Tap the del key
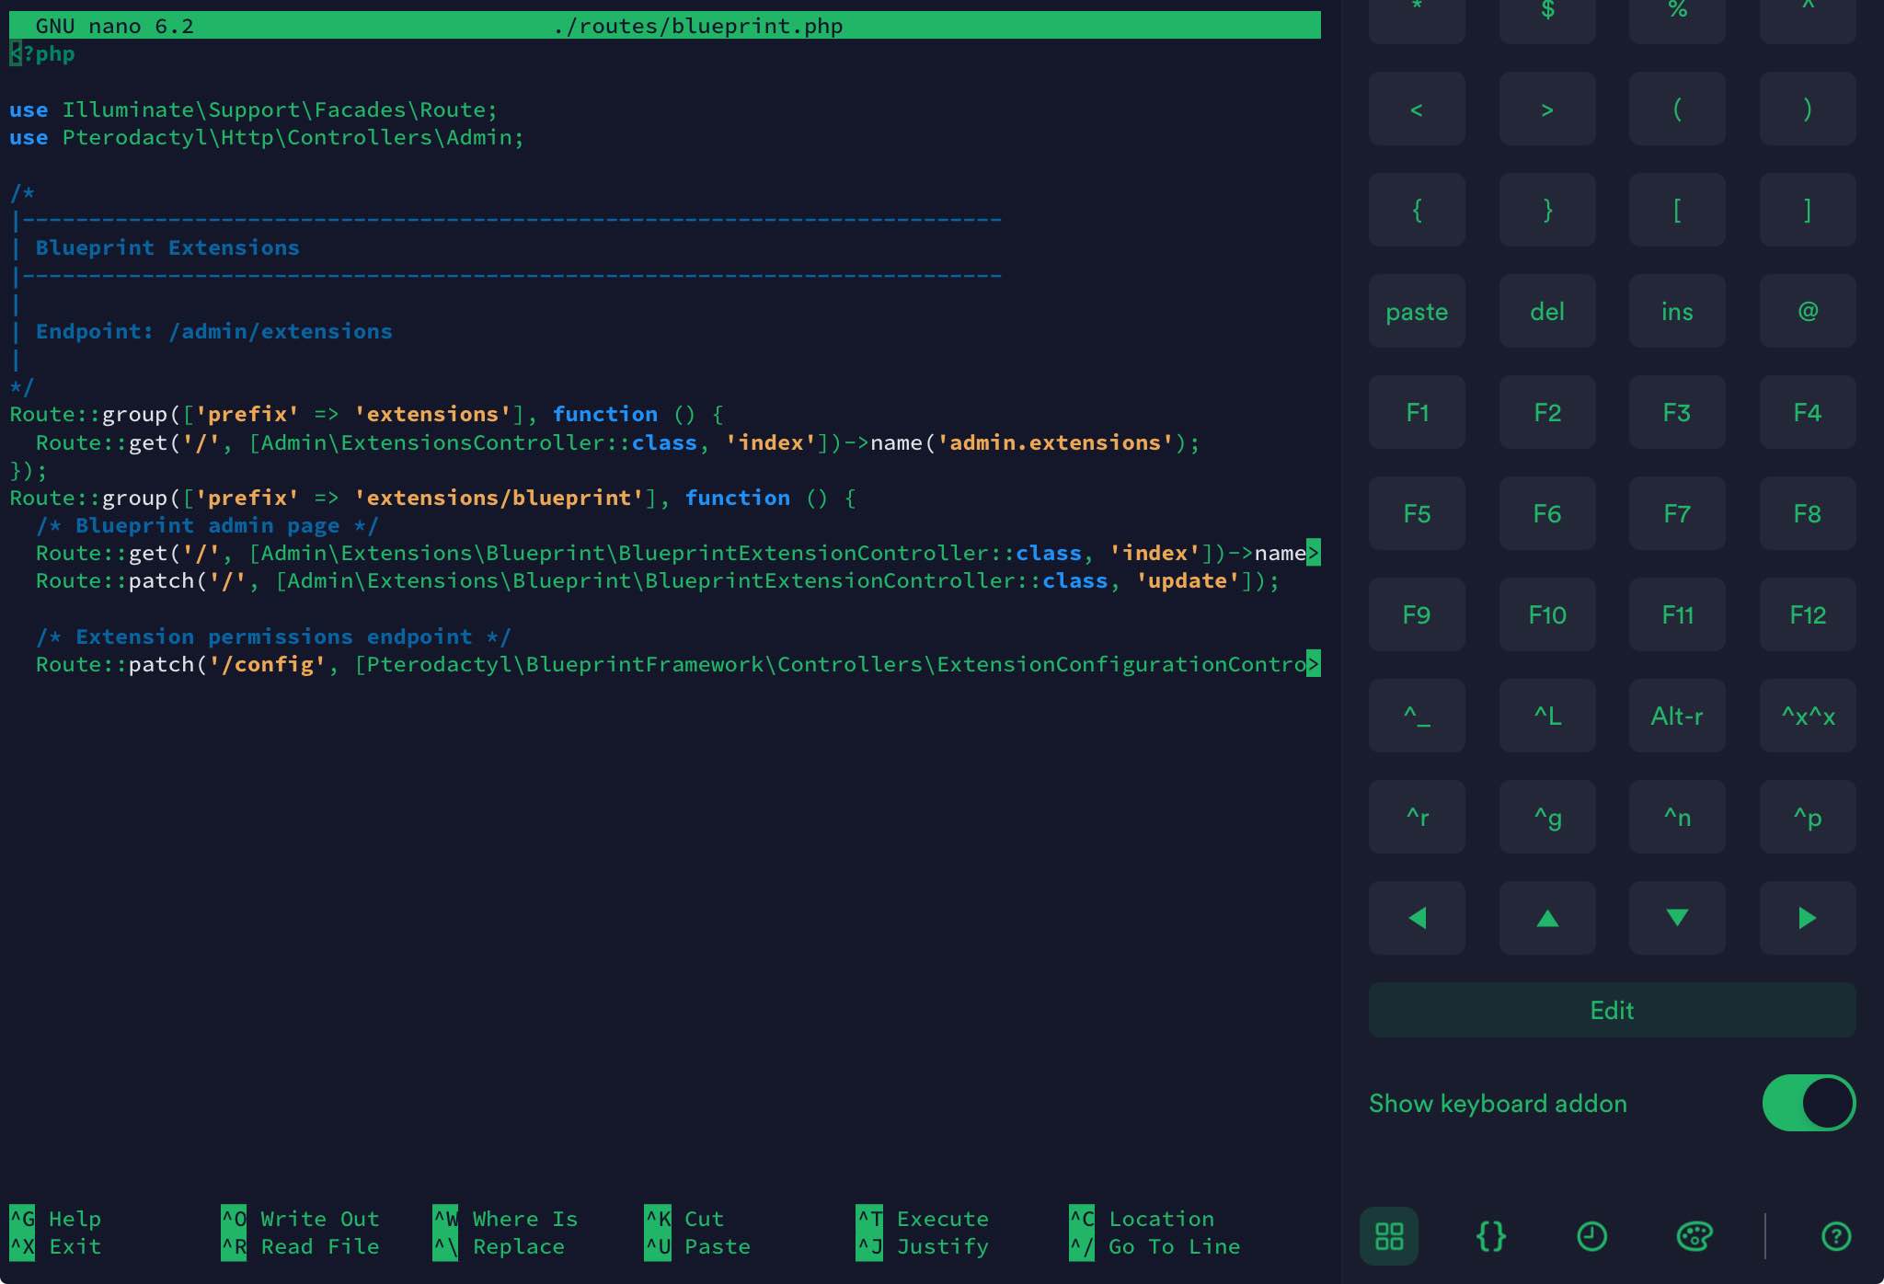Viewport: 1884px width, 1284px height. point(1547,311)
